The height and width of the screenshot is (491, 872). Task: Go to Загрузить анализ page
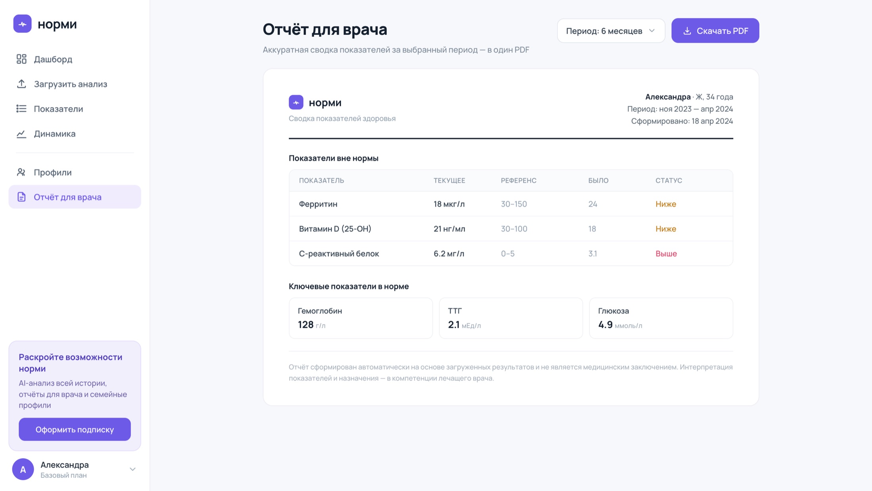(75, 84)
